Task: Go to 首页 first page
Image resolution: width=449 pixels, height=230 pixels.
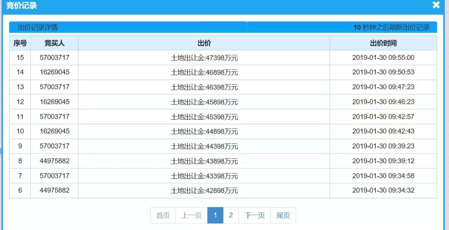Action: pyautogui.click(x=163, y=215)
